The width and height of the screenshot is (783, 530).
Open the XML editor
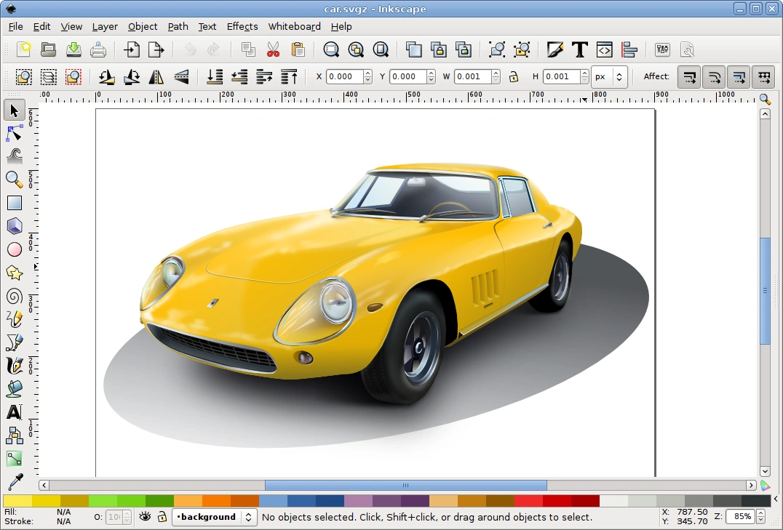(604, 49)
